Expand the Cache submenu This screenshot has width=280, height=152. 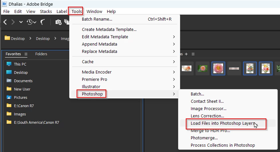(x=125, y=62)
